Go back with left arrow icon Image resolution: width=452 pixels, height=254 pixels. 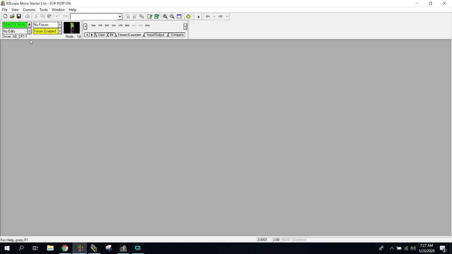[208, 16]
